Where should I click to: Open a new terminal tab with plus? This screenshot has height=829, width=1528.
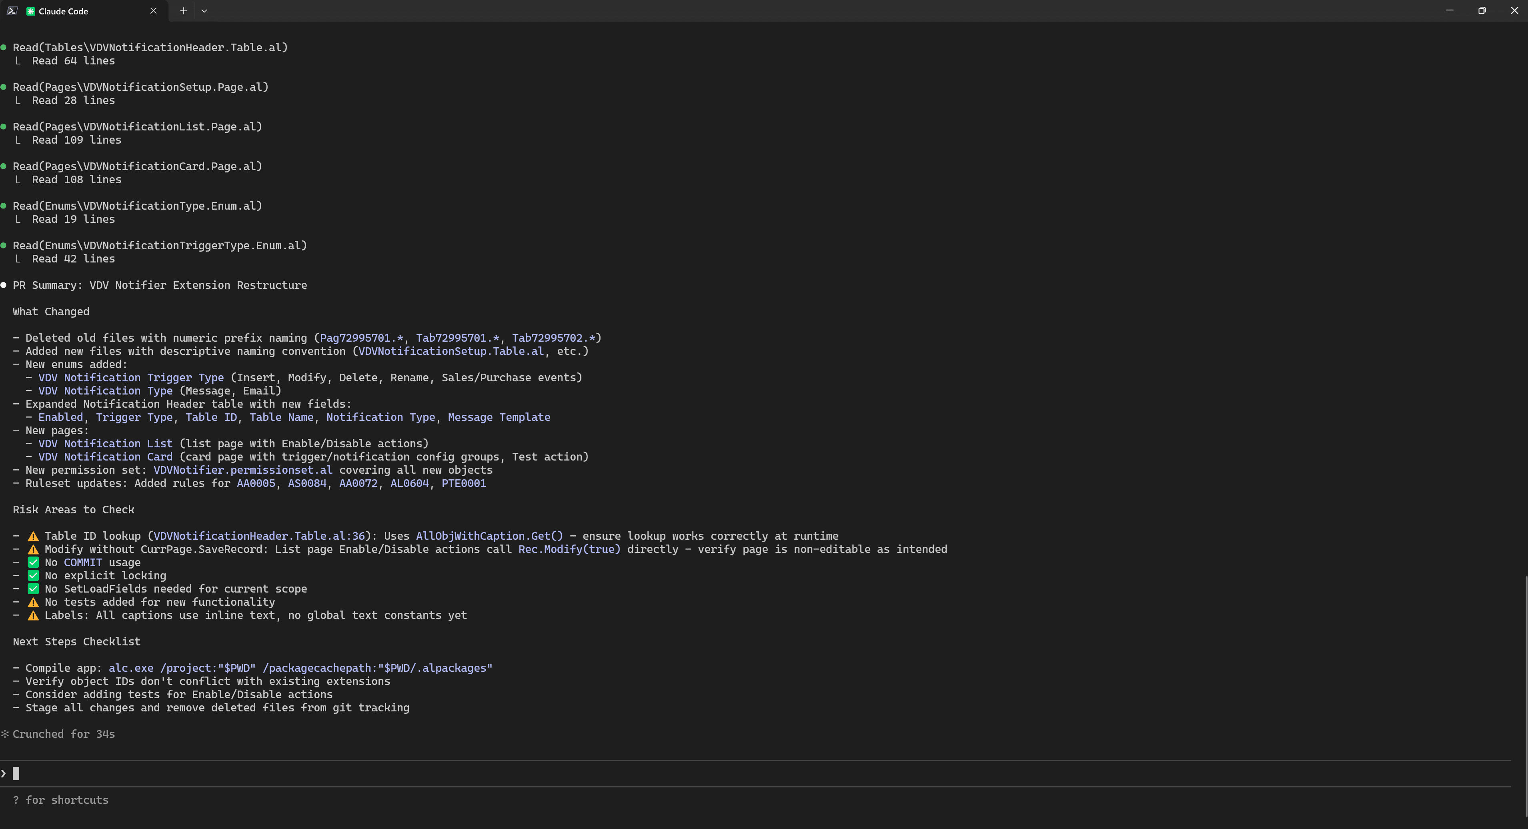tap(183, 11)
